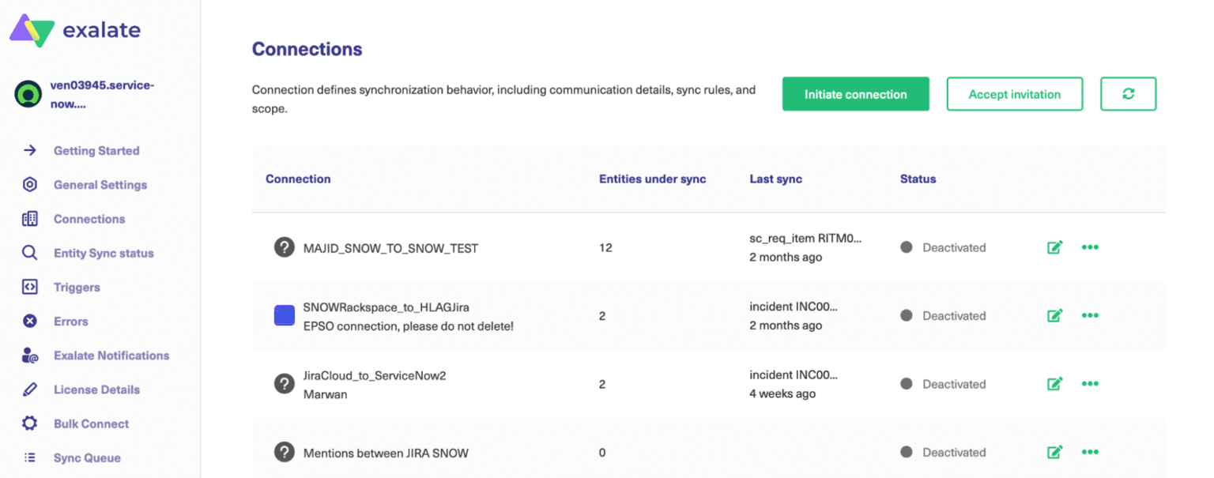This screenshot has height=478, width=1214.
Task: Click the Entity Sync status magnifier icon
Action: (x=30, y=253)
